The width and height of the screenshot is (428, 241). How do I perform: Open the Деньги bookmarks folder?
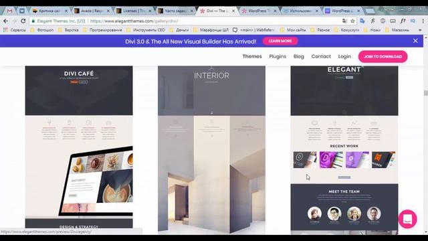[x=179, y=30]
